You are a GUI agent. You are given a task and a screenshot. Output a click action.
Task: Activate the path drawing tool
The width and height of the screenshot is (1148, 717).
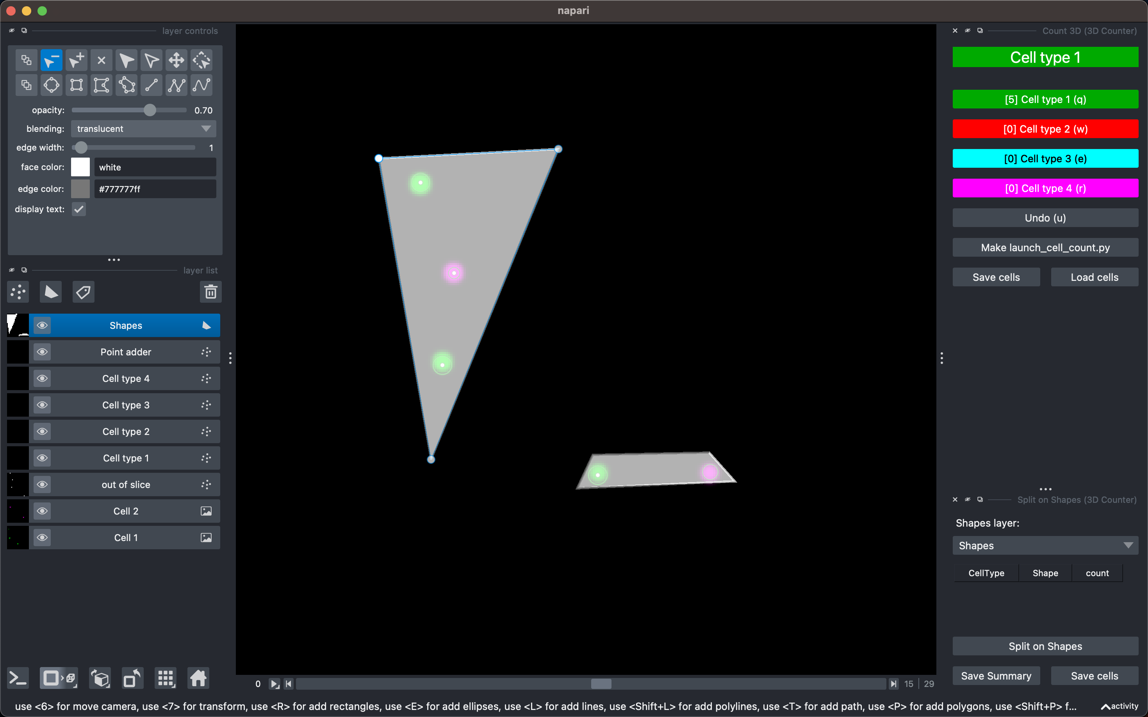(201, 85)
